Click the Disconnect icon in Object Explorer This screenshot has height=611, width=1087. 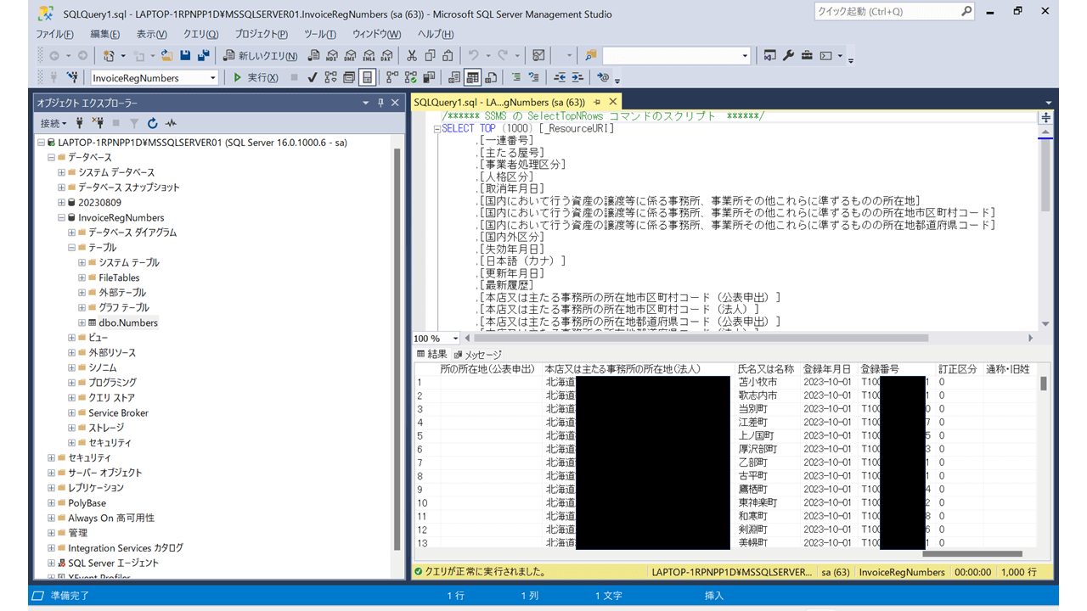coord(99,123)
